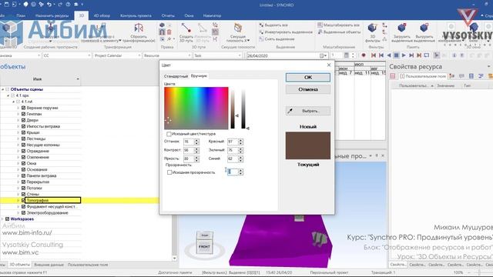Click the transparency value input field
Viewport: 493px width, 277px height.
pyautogui.click(x=233, y=172)
